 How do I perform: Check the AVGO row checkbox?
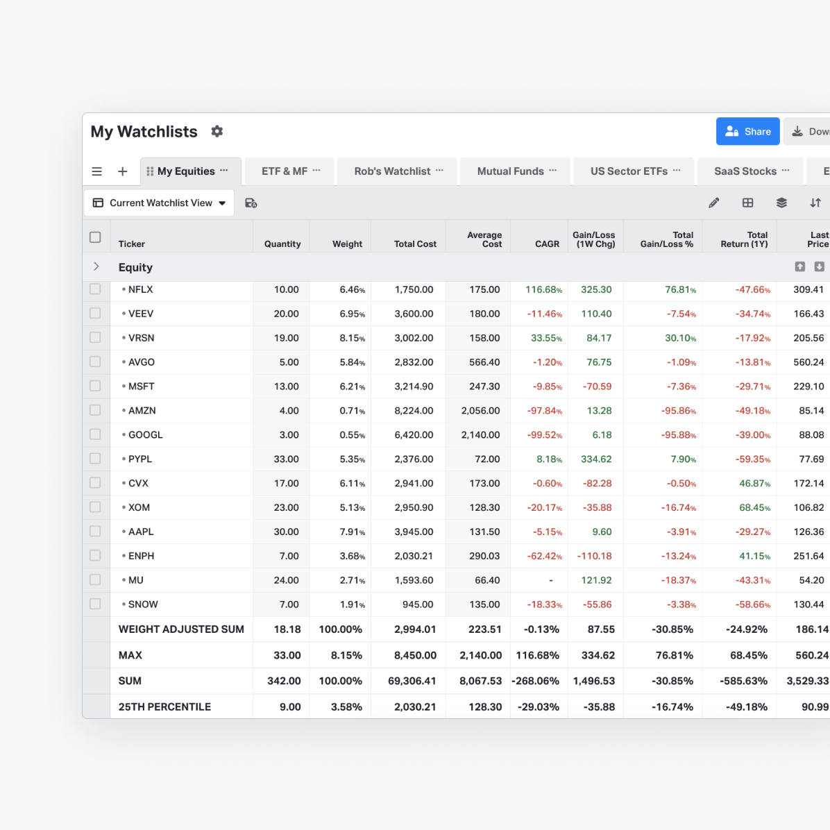[95, 362]
